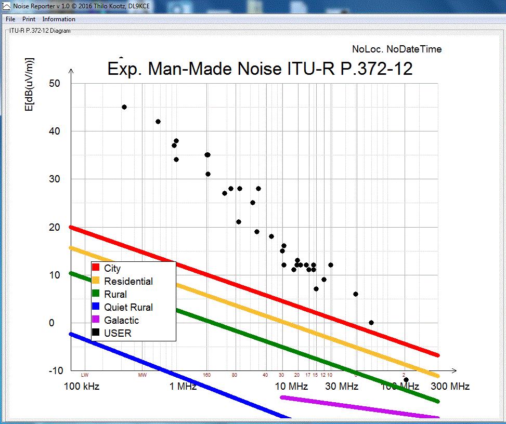Click the user data point at 42 dB

158,122
